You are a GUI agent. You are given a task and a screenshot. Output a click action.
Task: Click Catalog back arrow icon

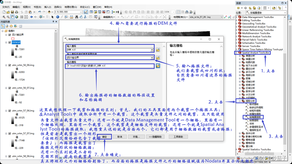tap(238, 8)
